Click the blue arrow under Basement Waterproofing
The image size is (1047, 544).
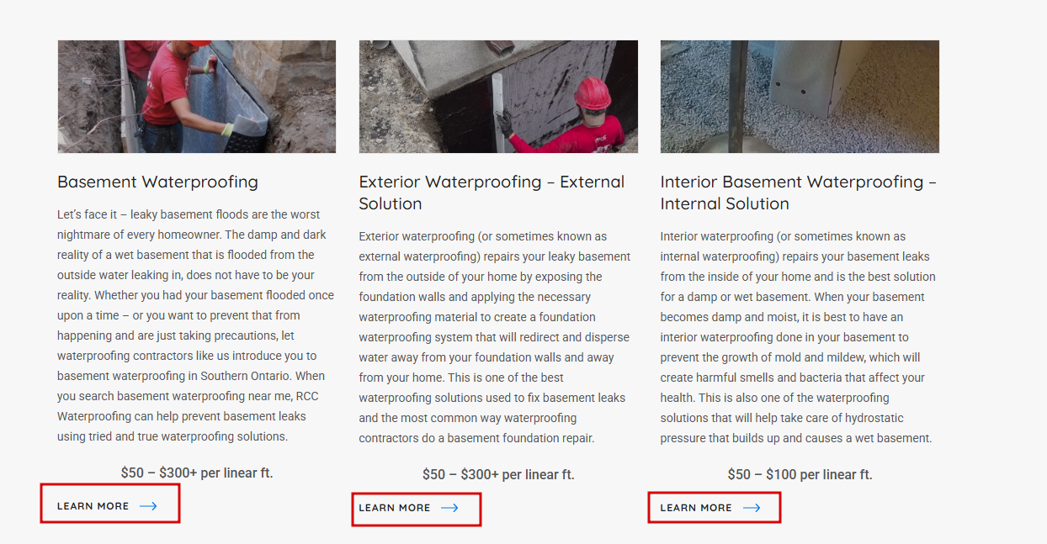coord(148,506)
